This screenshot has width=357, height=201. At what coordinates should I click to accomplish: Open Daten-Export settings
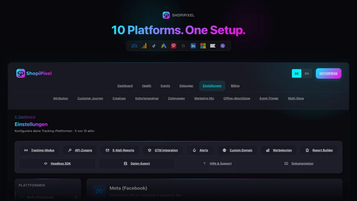[137, 163]
